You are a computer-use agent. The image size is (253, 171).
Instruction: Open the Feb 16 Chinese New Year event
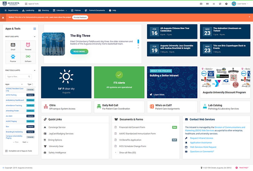click(172, 32)
